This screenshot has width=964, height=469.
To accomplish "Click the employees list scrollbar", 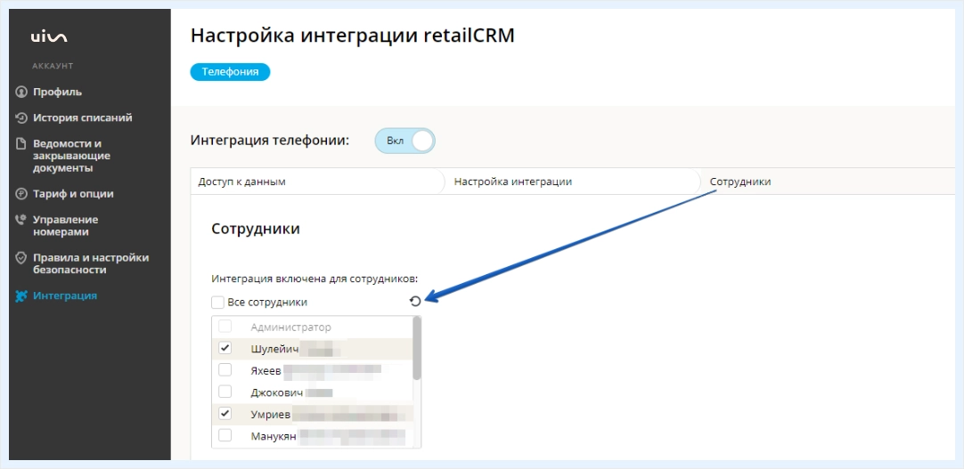I will [417, 347].
